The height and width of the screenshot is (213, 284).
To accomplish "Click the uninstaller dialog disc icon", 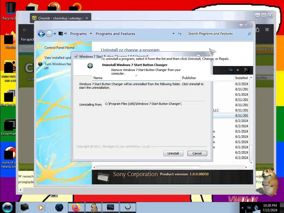I will click(x=90, y=65).
